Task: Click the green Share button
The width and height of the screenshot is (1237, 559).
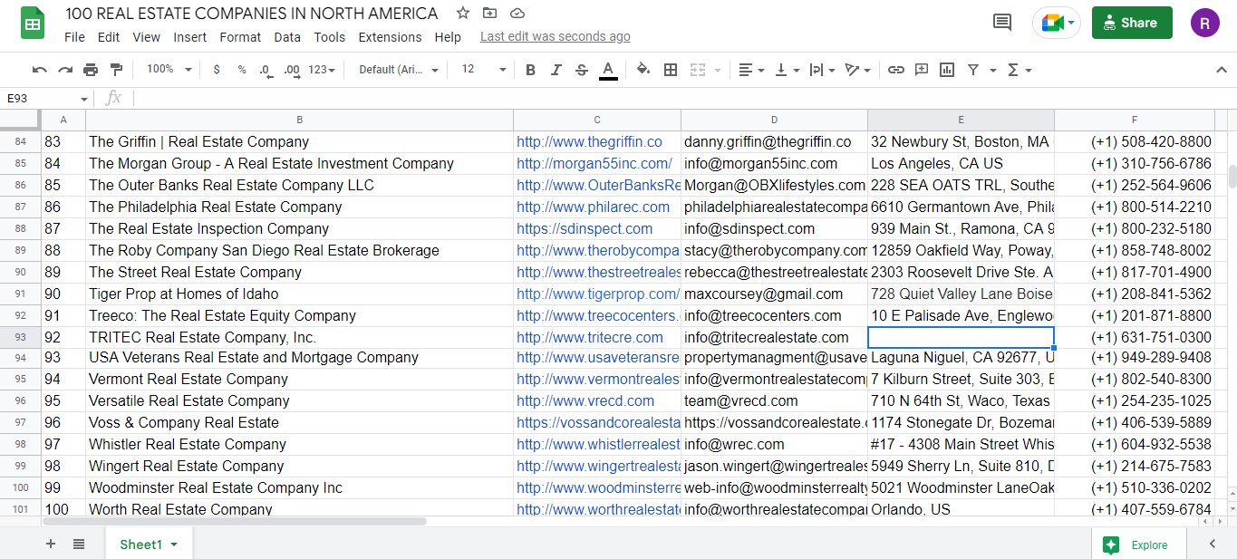Action: pyautogui.click(x=1132, y=23)
